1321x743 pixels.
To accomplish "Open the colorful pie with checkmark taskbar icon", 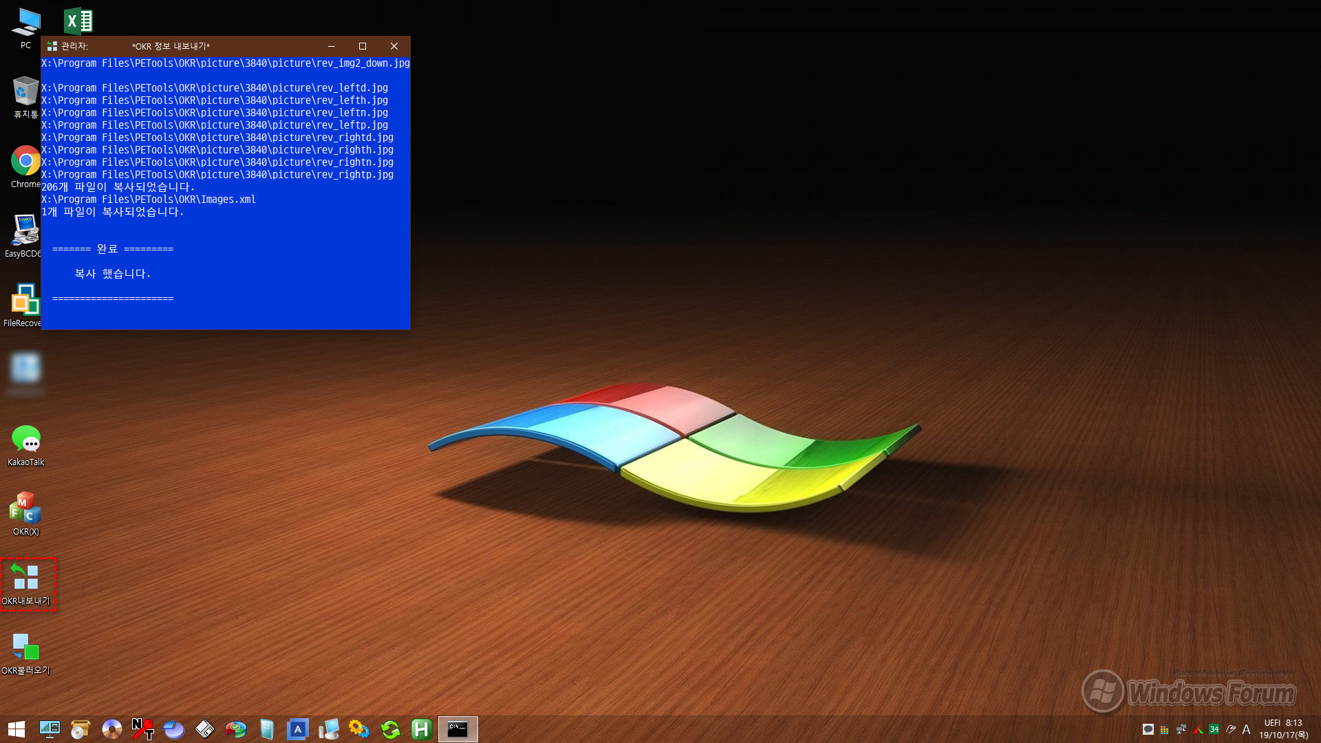I will tap(235, 729).
